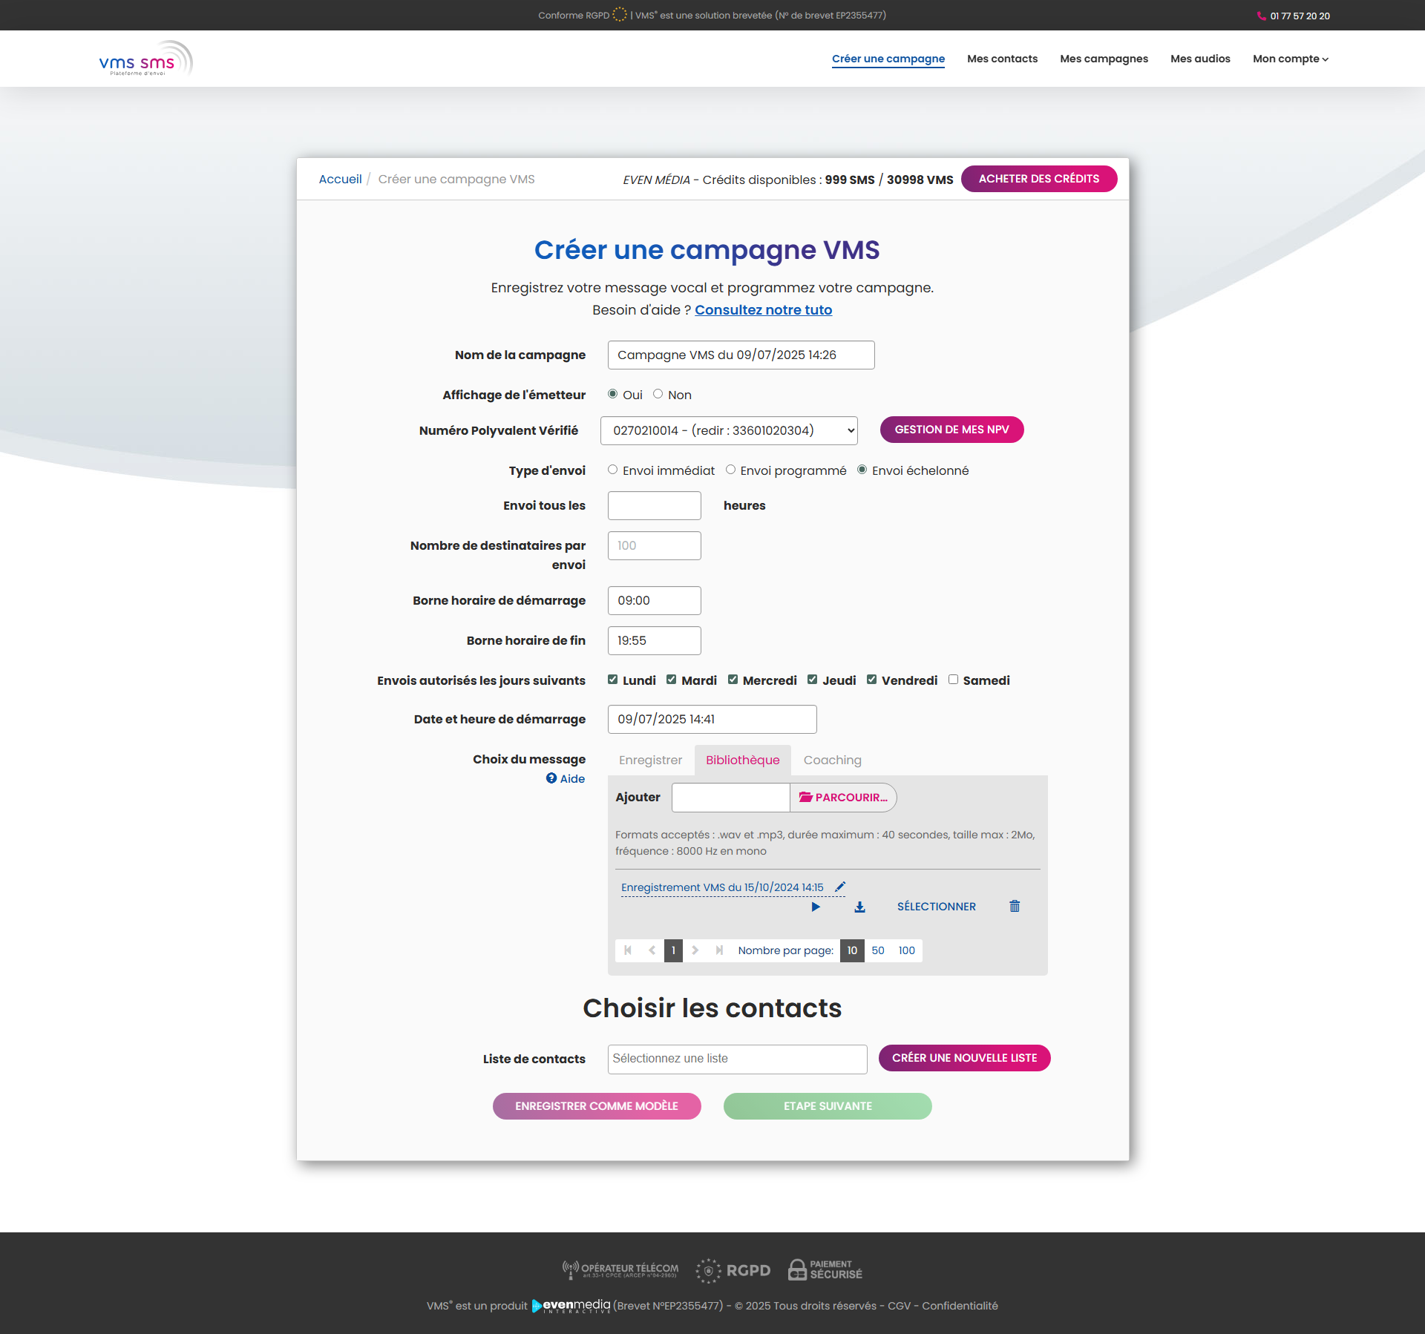Select Oui for Affichage de l'émetteur

pyautogui.click(x=612, y=394)
